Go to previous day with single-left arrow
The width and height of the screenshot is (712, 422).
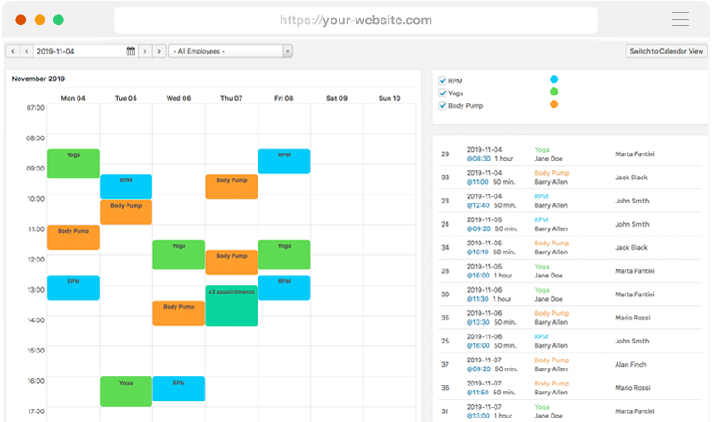click(x=27, y=51)
